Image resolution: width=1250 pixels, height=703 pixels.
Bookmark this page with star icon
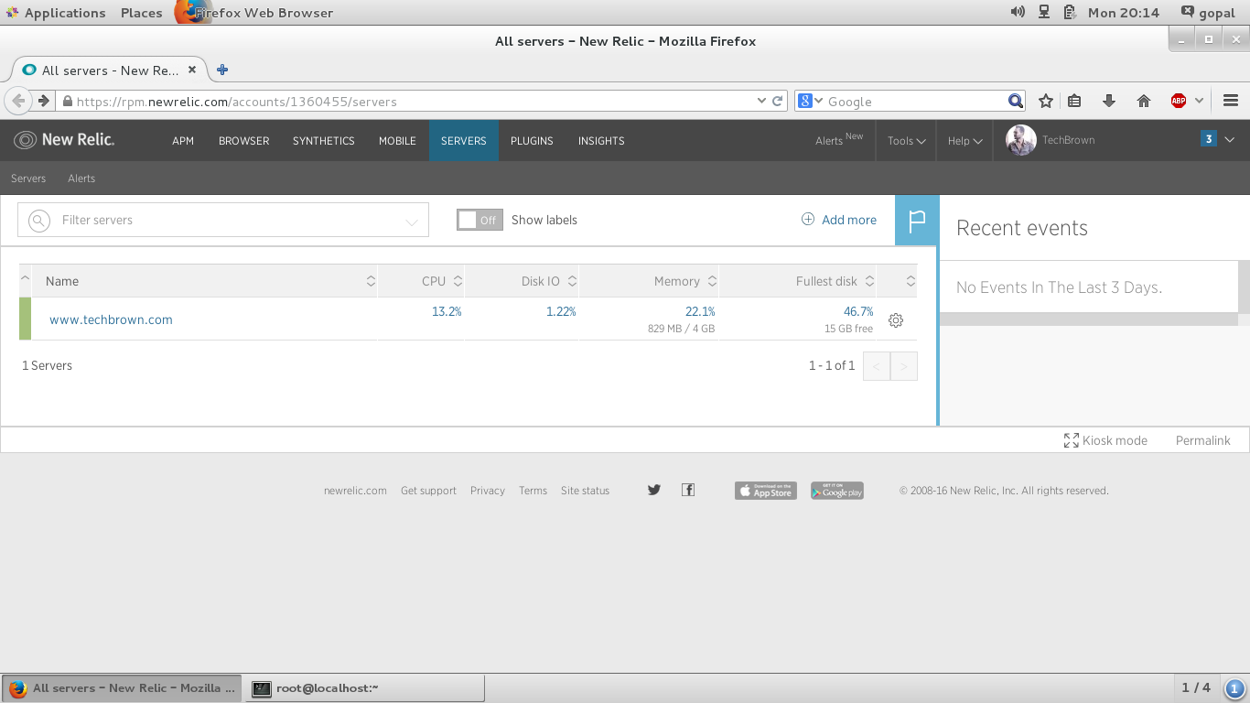tap(1045, 101)
